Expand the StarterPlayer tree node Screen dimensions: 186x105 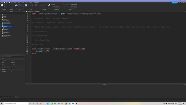coord(1,31)
